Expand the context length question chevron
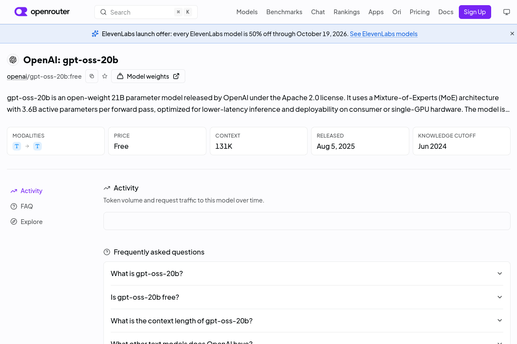 [x=500, y=320]
